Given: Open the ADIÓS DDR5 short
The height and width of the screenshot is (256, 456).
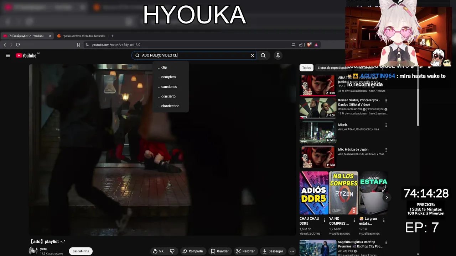Looking at the screenshot, I should (314, 193).
